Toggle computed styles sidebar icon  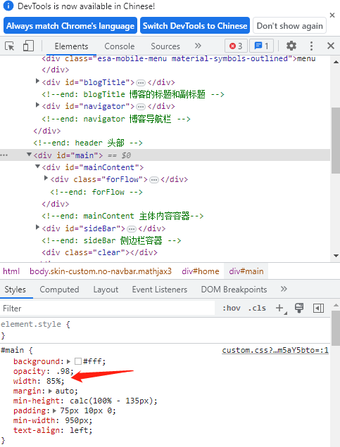[318, 308]
